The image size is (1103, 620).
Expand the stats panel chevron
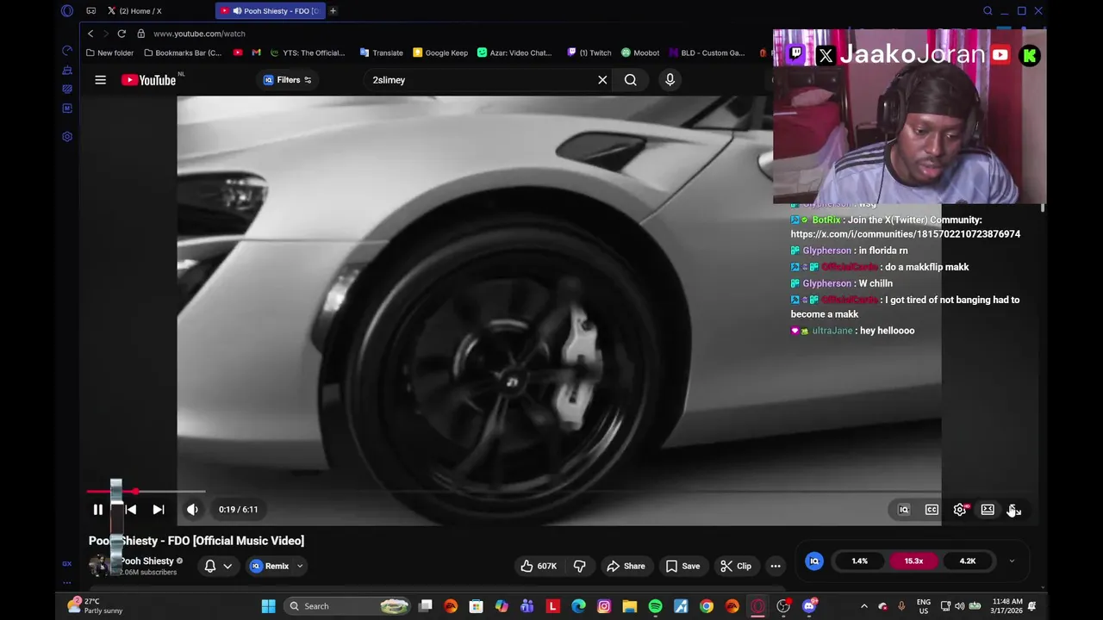1012,561
